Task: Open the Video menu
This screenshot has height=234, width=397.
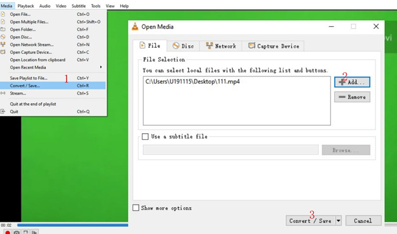Action: pyautogui.click(x=60, y=6)
